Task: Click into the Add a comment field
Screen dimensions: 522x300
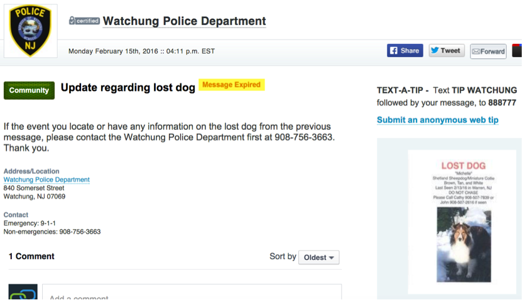Action: pyautogui.click(x=192, y=292)
